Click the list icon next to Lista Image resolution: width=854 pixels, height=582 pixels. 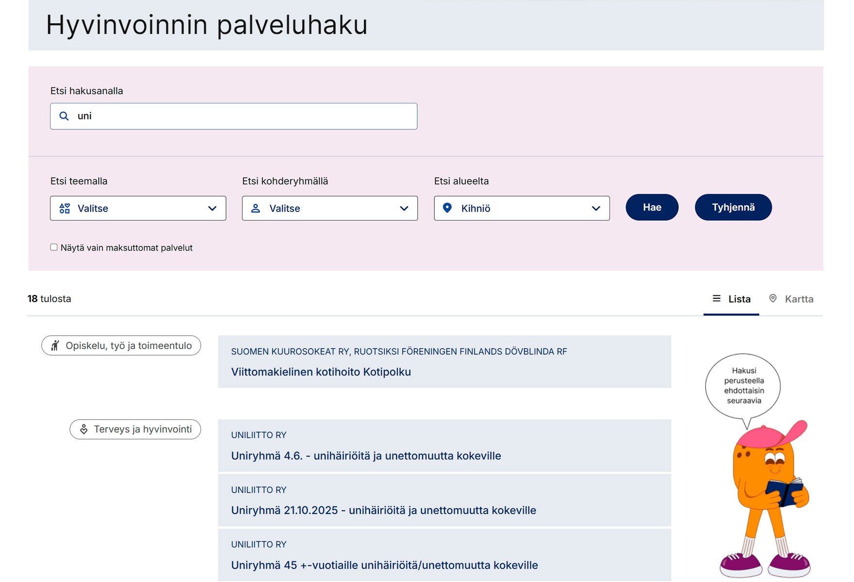pos(716,299)
